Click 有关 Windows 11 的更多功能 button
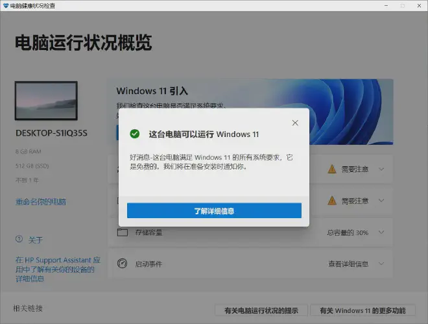The height and width of the screenshot is (324, 428). 363,310
